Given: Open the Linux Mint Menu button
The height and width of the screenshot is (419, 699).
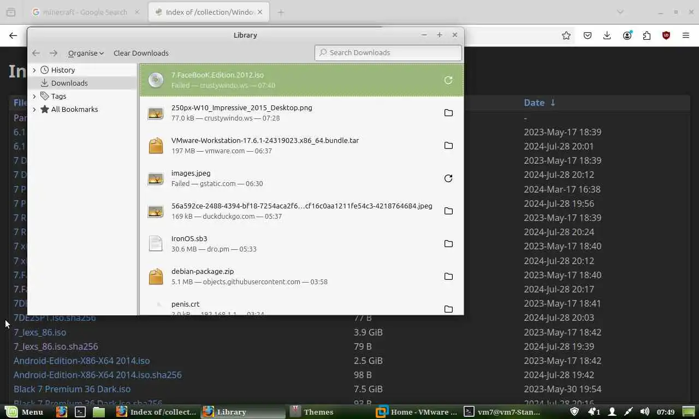Looking at the screenshot, I should (x=25, y=412).
